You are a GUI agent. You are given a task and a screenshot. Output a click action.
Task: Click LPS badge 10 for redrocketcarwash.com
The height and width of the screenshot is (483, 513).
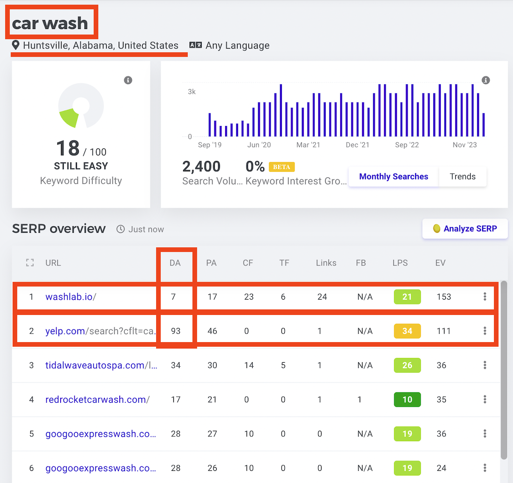(x=407, y=399)
